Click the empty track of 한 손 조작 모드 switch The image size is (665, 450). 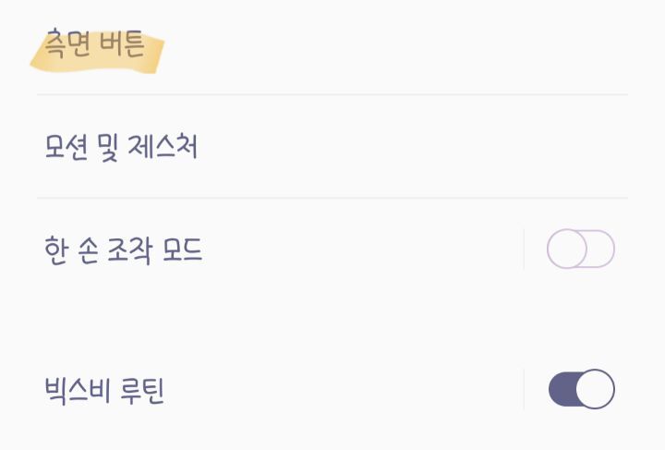(601, 249)
